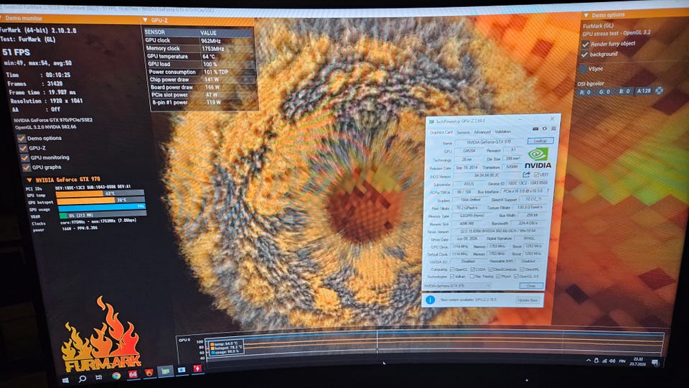
Task: Click the red 64 taskbar icon
Action: 132,374
